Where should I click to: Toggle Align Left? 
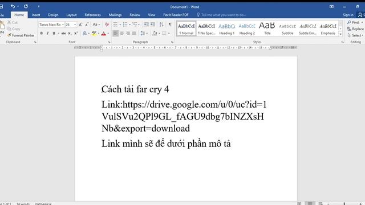[x=115, y=34]
